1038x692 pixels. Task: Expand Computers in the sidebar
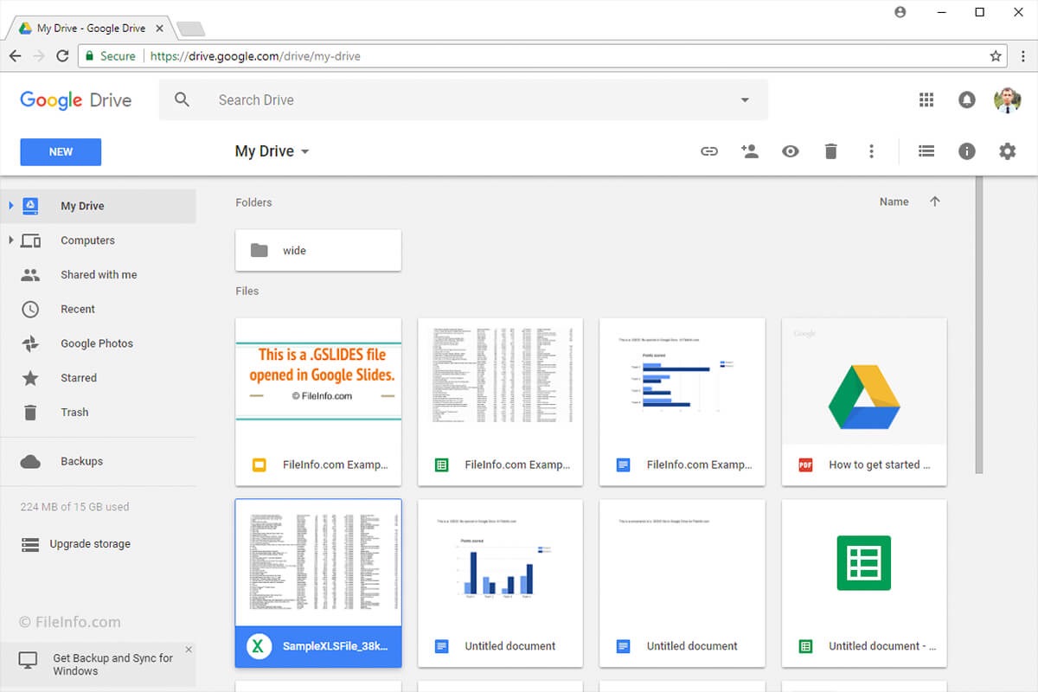12,240
